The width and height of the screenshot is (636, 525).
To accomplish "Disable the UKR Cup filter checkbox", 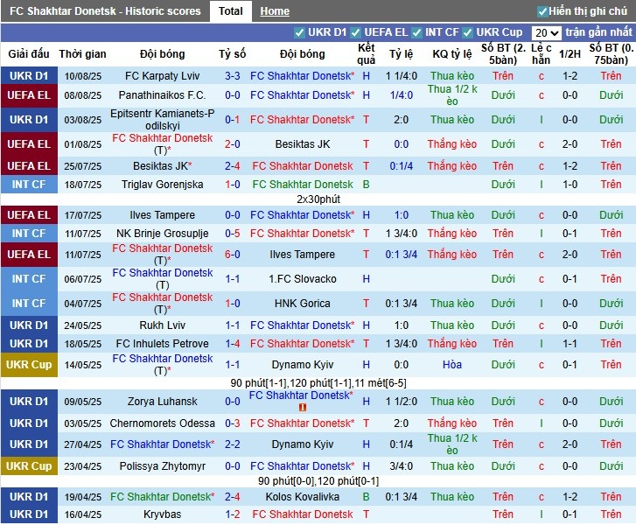I will click(468, 32).
